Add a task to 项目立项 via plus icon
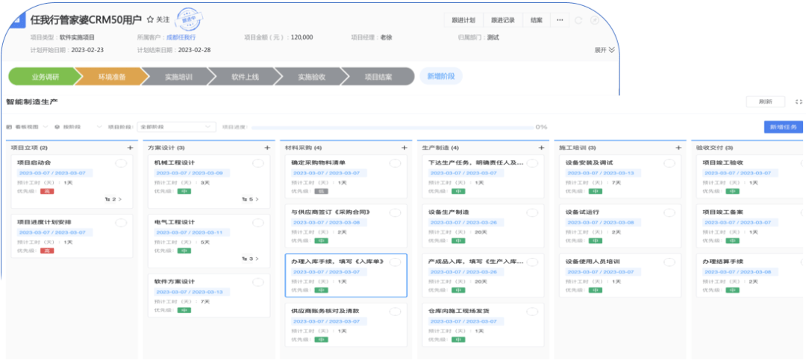806x363 pixels. point(130,148)
